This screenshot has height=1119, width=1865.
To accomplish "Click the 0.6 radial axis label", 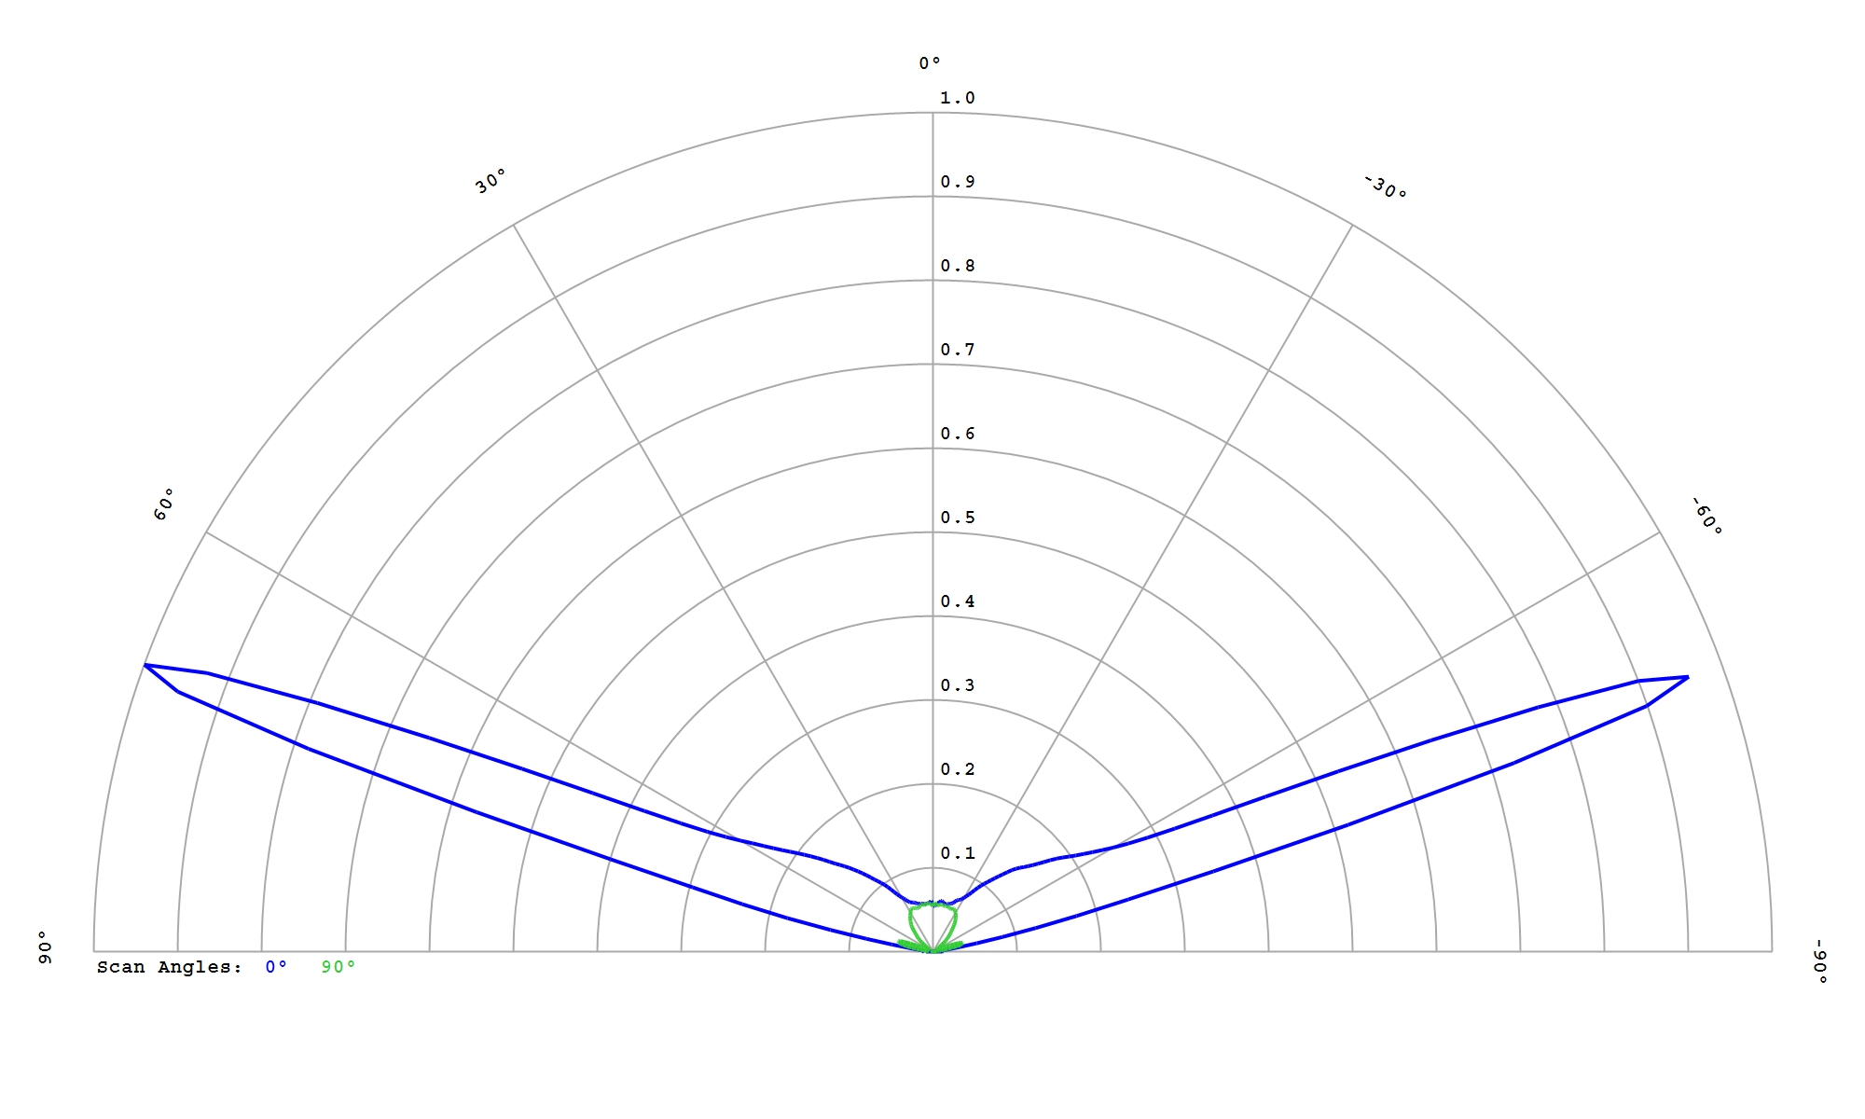I will 957,434.
